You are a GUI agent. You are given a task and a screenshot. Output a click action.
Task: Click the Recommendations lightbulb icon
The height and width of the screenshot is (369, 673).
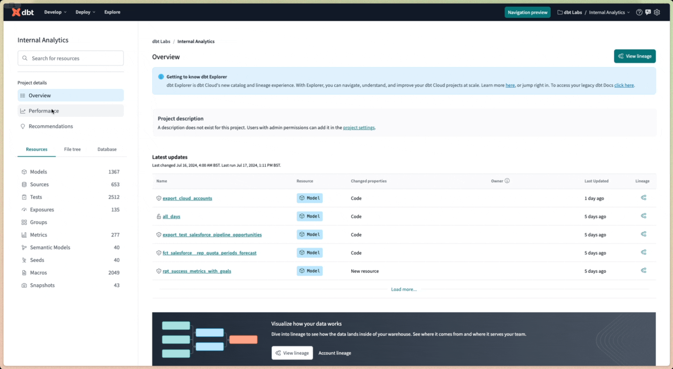point(23,126)
